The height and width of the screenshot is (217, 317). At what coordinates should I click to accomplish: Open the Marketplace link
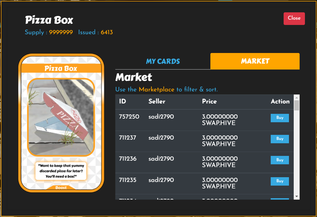(157, 89)
